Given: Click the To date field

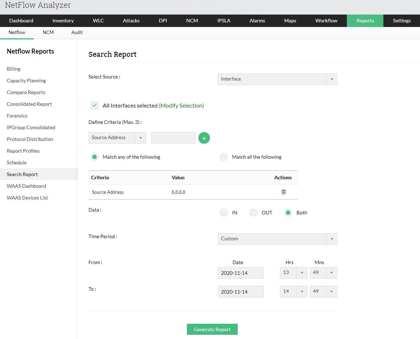Looking at the screenshot, I should coord(241,291).
